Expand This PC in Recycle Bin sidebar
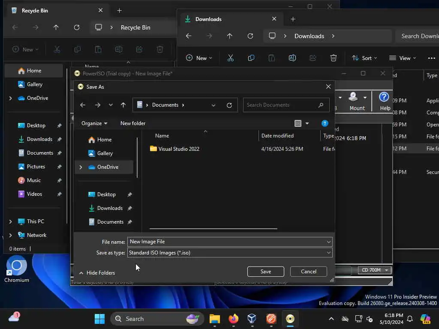The height and width of the screenshot is (329, 439). [x=11, y=221]
